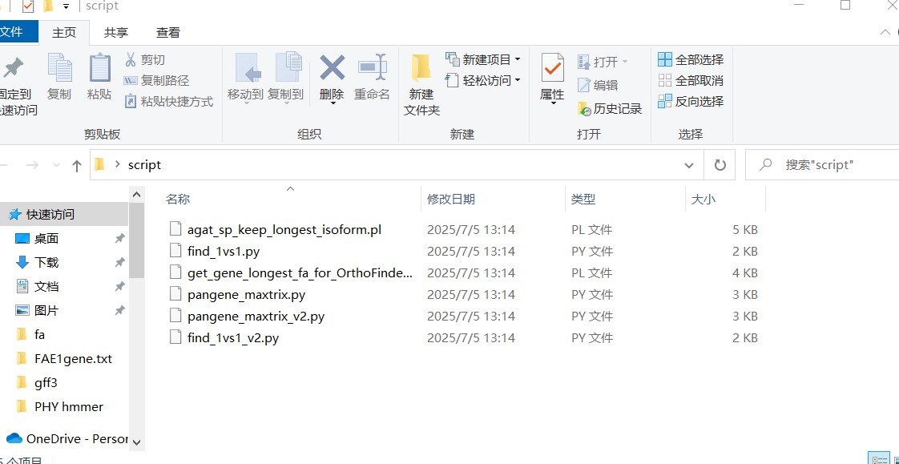Select get_gene_longest_fa_for_OrthoFinde... file
This screenshot has width=899, height=464.
300,273
